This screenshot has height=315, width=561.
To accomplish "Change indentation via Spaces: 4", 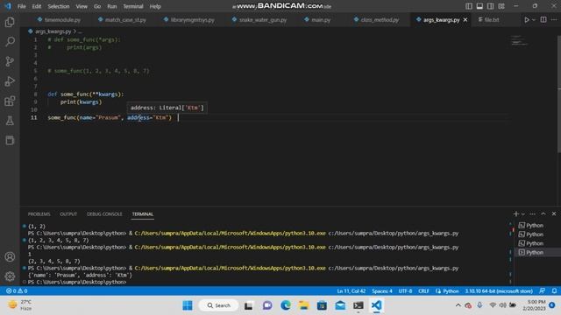I will pos(382,290).
